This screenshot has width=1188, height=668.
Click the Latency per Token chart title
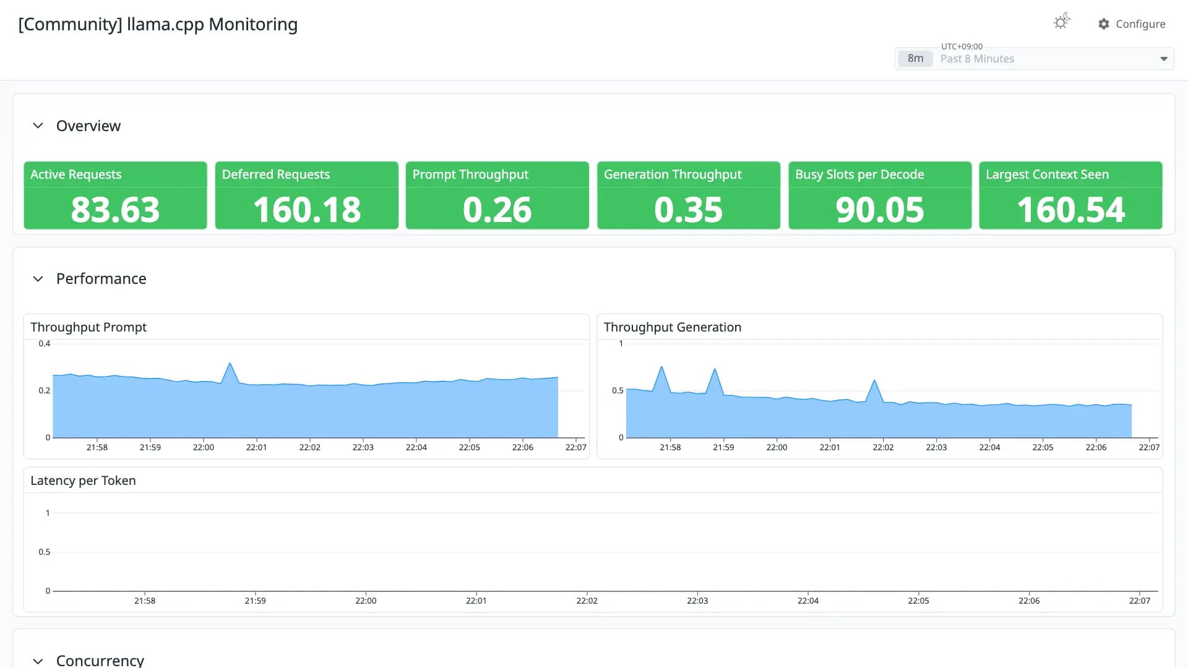(x=83, y=481)
